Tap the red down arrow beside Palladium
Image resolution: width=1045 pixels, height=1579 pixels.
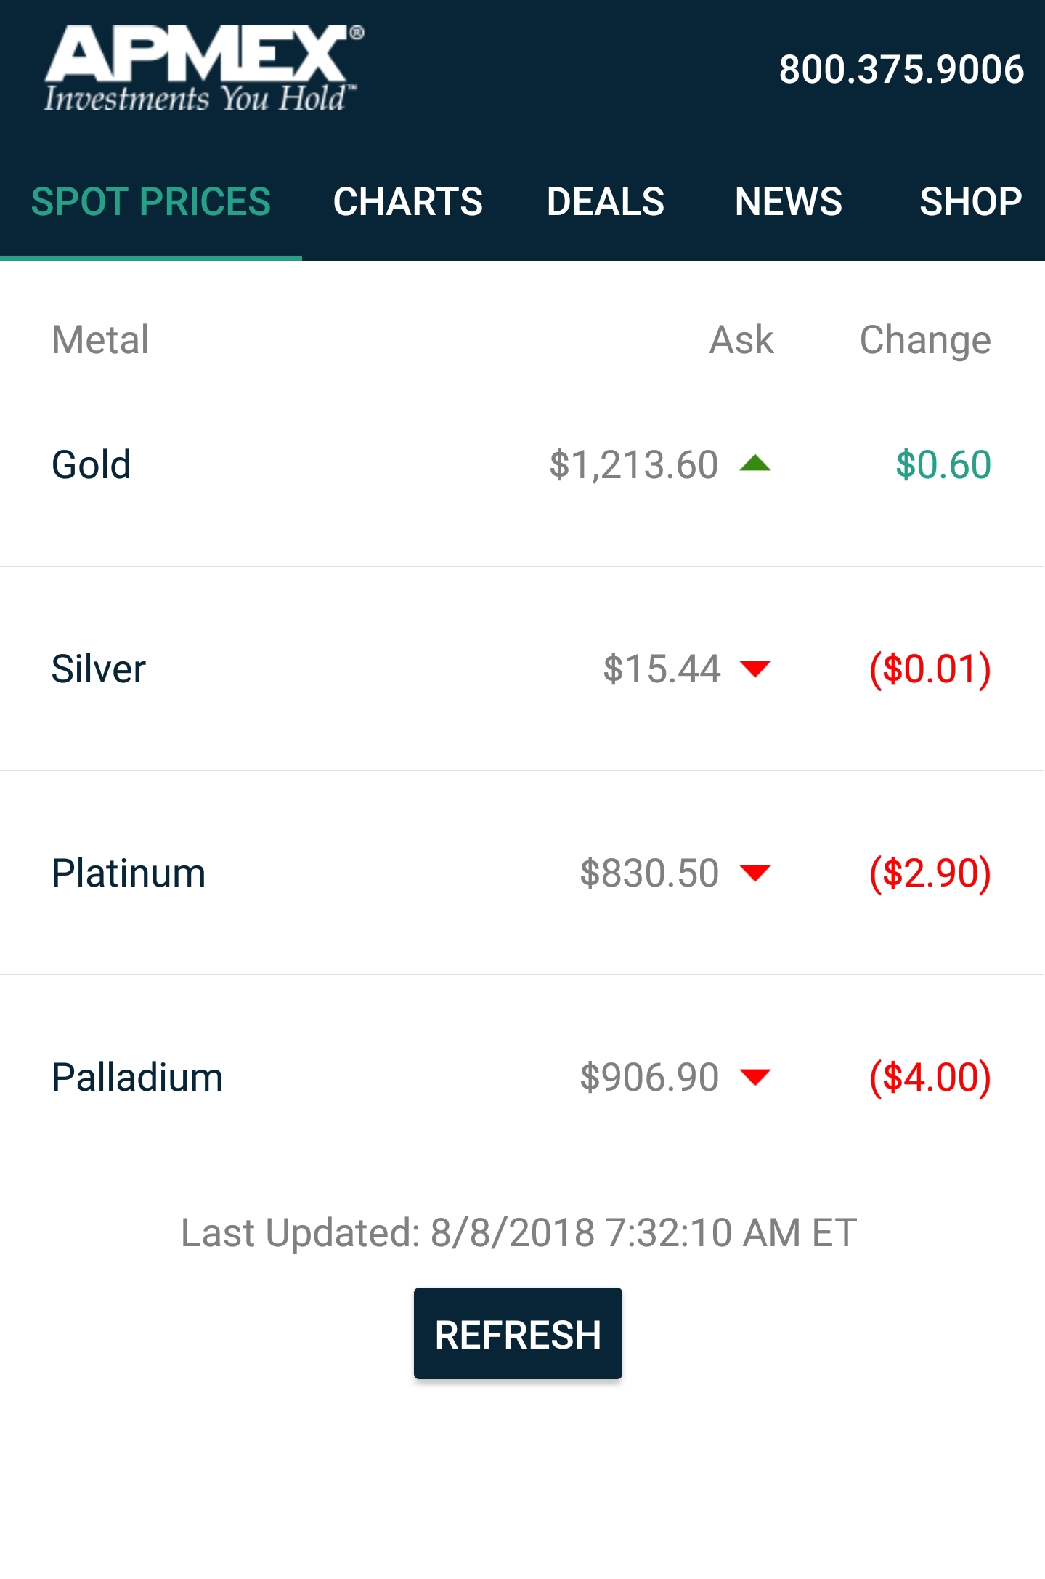click(x=755, y=1076)
